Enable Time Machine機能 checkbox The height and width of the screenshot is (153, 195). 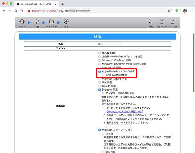[103, 75]
